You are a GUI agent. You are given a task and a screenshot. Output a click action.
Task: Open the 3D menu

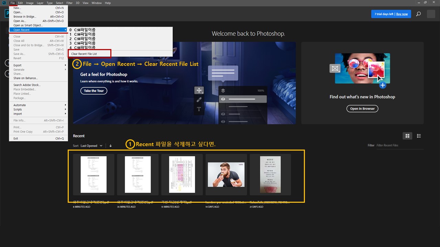[78, 3]
